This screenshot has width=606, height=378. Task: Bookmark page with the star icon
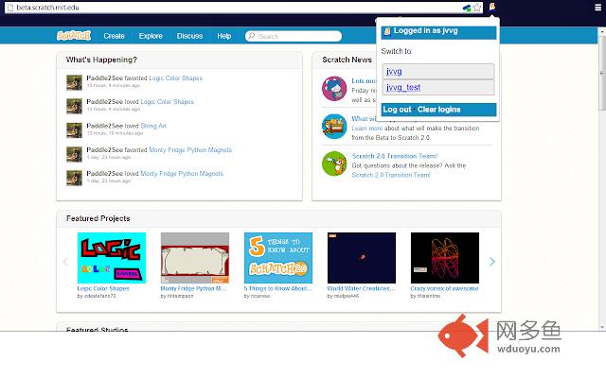tap(477, 8)
